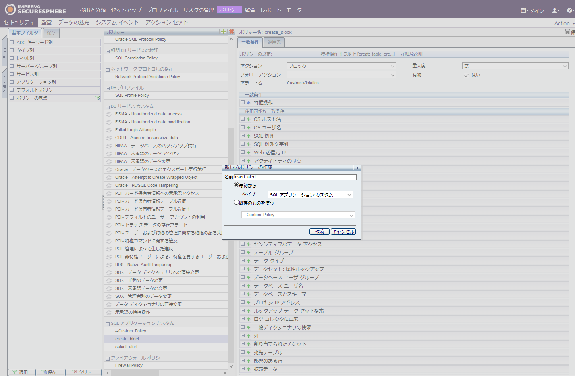Collapse the DB サービス カスタム group
The image size is (575, 376).
[108, 107]
